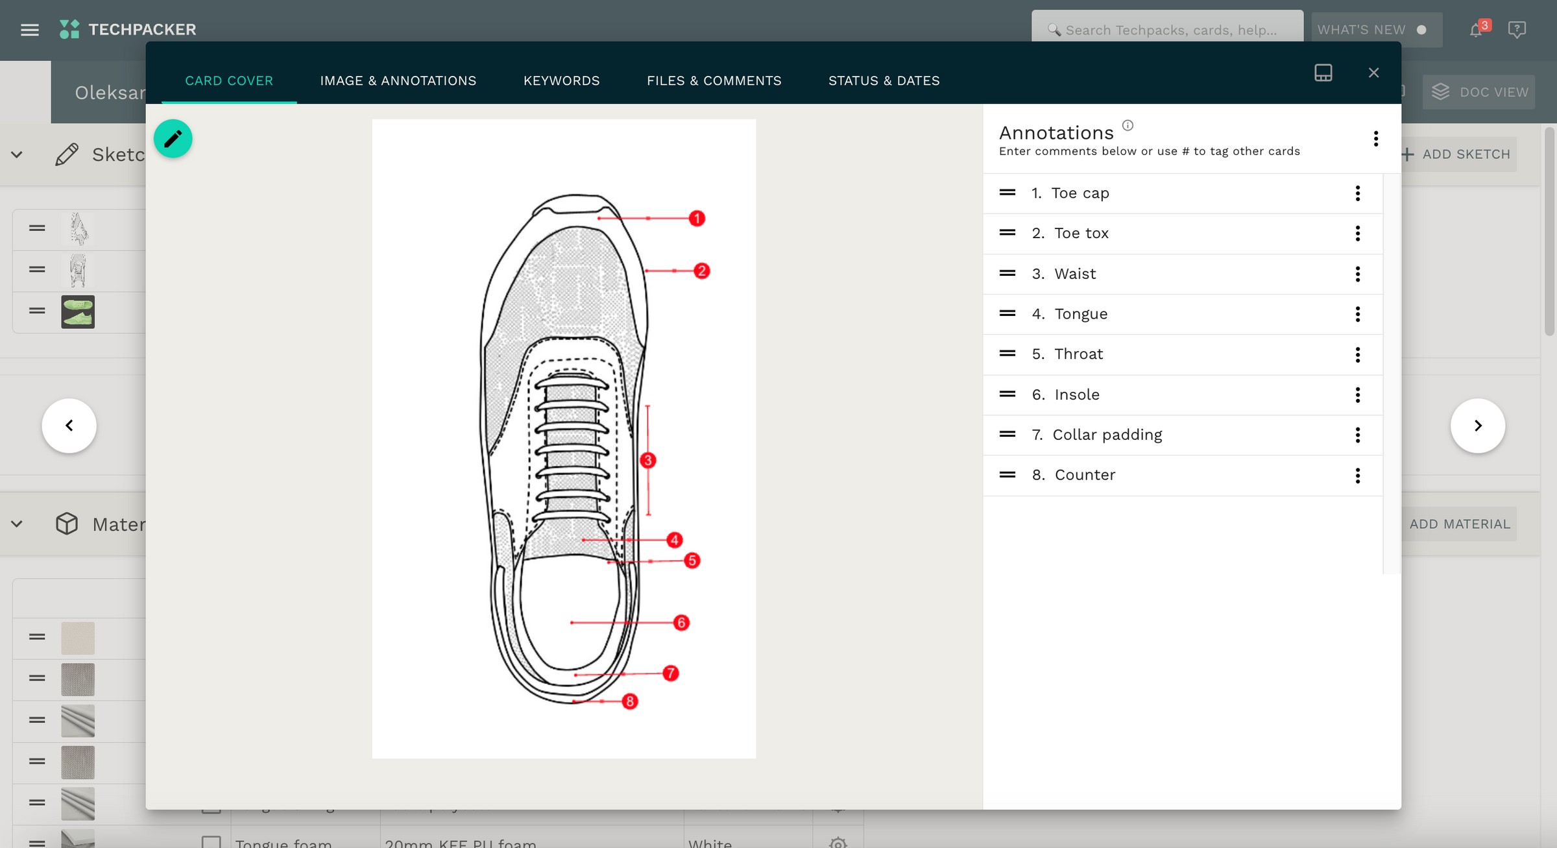Check the Tongue foam material checkbox

[211, 842]
